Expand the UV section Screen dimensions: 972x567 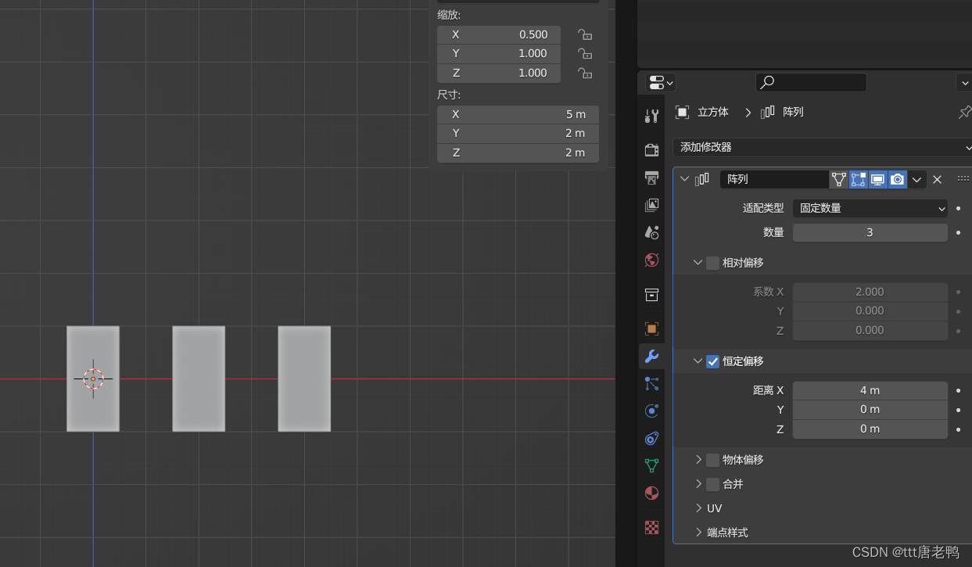click(x=698, y=508)
